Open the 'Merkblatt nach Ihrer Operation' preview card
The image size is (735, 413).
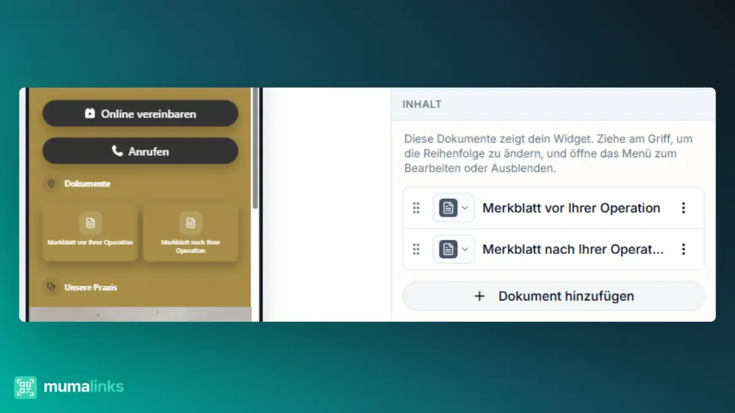190,232
